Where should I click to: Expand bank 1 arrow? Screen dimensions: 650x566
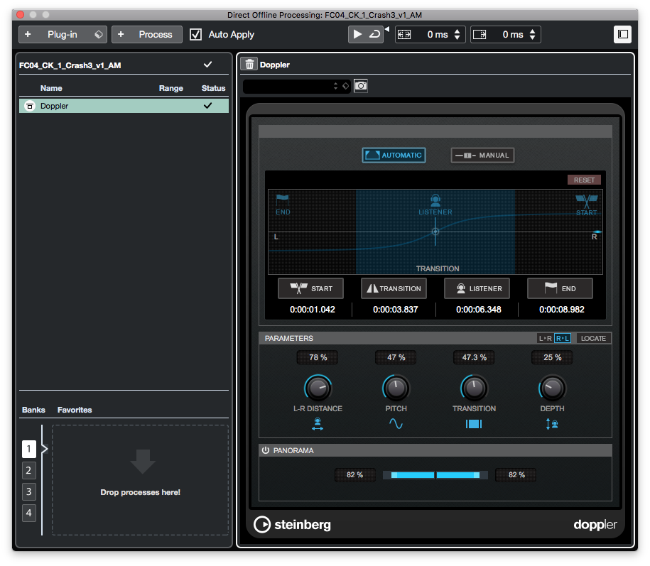coord(45,449)
